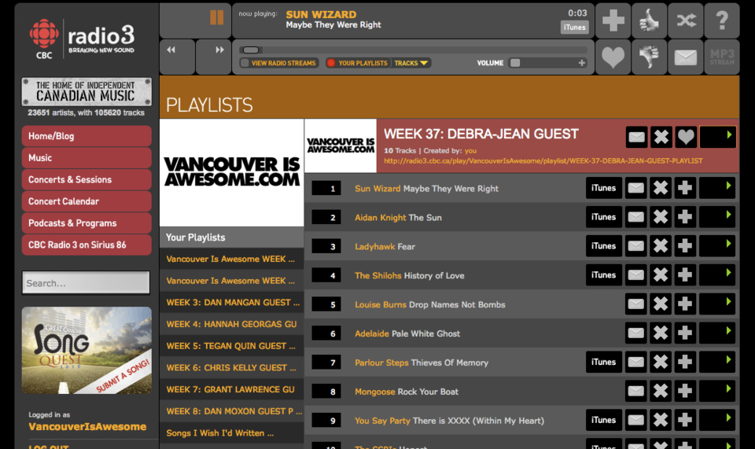Remove You Say Party track with X
Screen dimensions: 755x449
pyautogui.click(x=660, y=420)
